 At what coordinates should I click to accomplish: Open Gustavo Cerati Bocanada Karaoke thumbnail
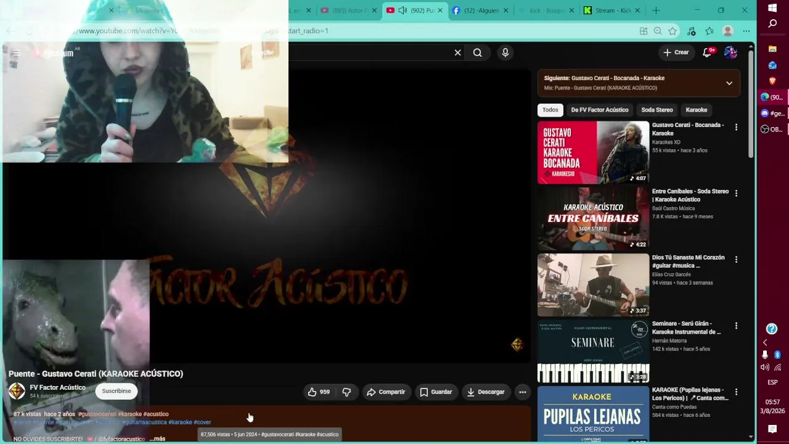point(593,152)
